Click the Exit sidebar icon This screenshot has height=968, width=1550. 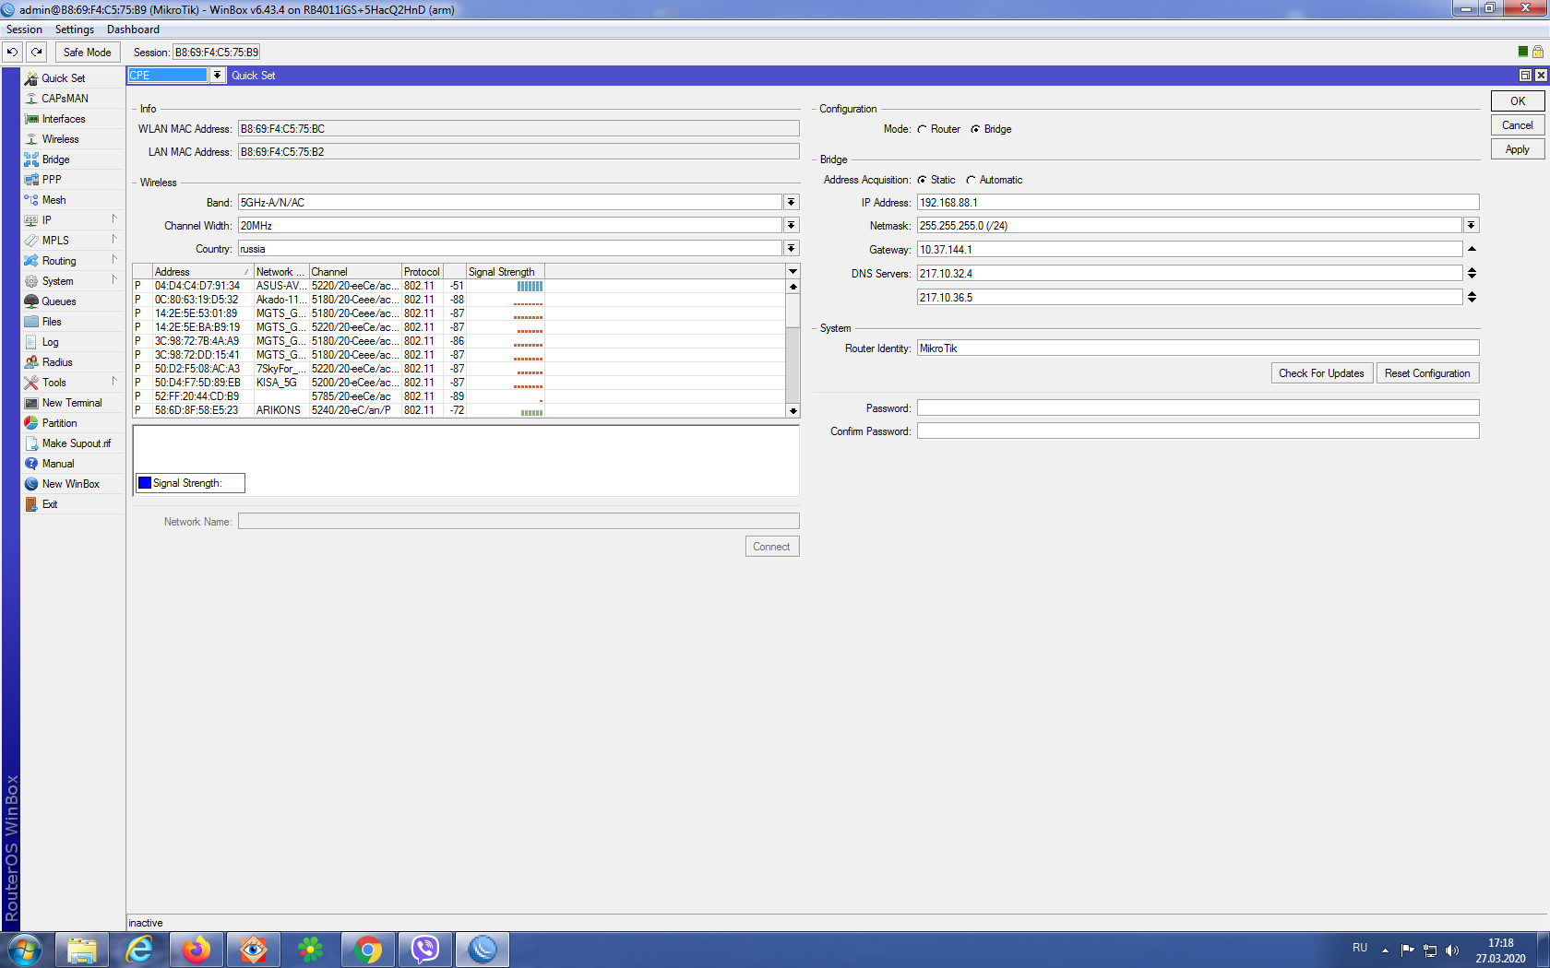coord(31,504)
